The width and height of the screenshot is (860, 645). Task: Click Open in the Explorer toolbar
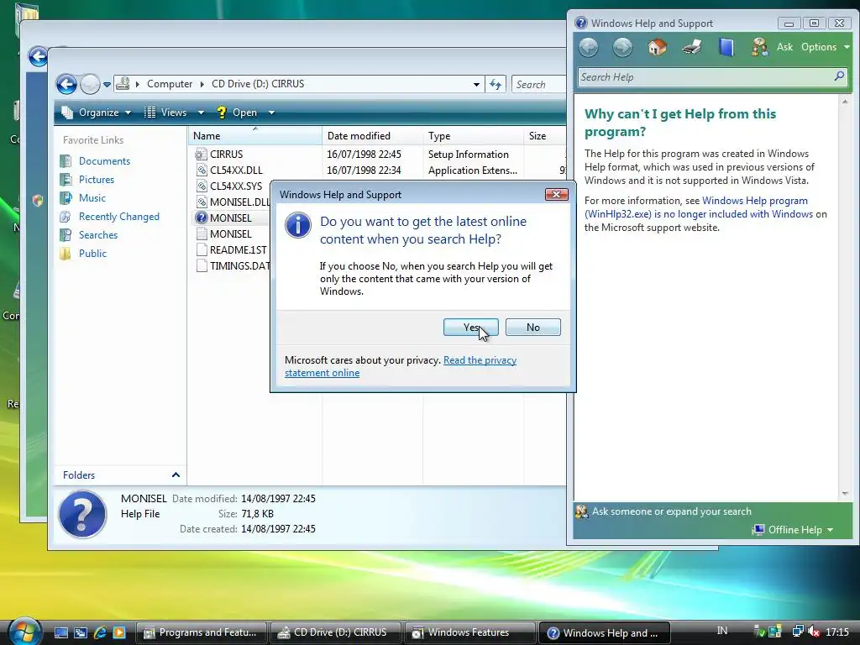[237, 113]
